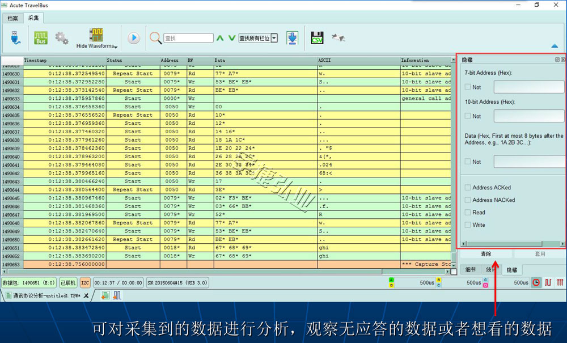
Task: Click the 清除 clear button
Action: click(486, 254)
